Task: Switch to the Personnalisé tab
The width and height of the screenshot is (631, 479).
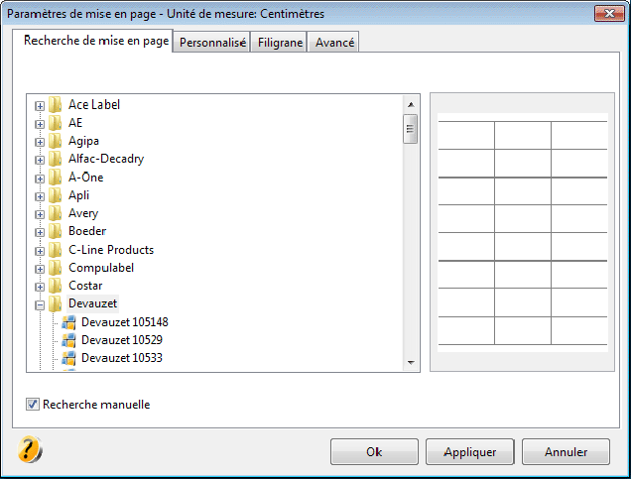Action: click(212, 43)
